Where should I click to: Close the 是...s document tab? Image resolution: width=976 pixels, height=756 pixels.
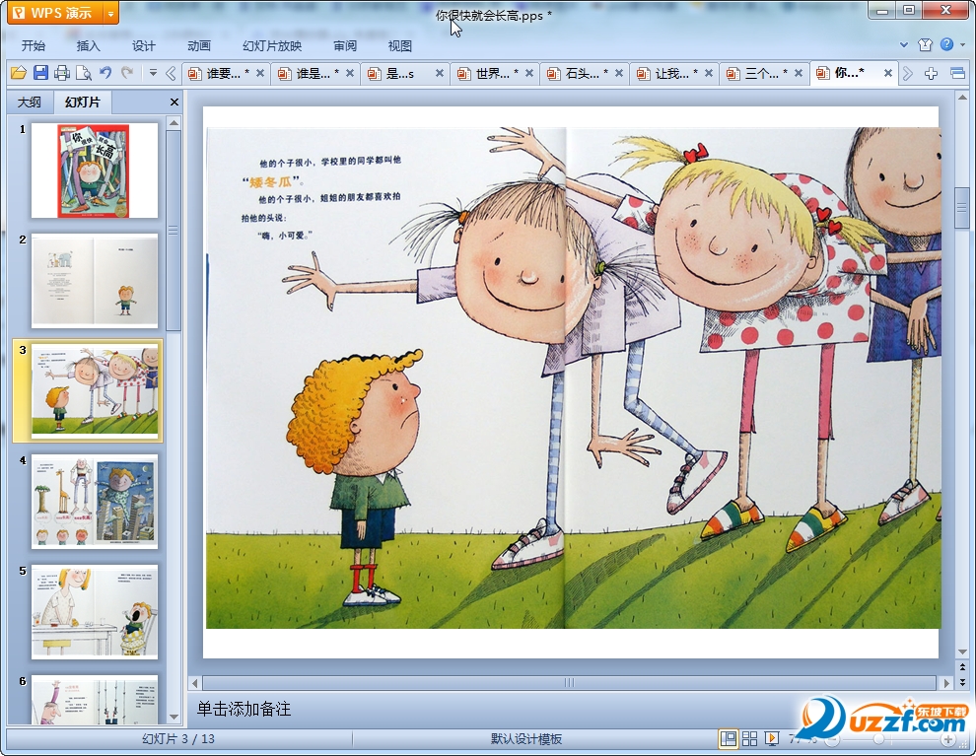click(440, 73)
